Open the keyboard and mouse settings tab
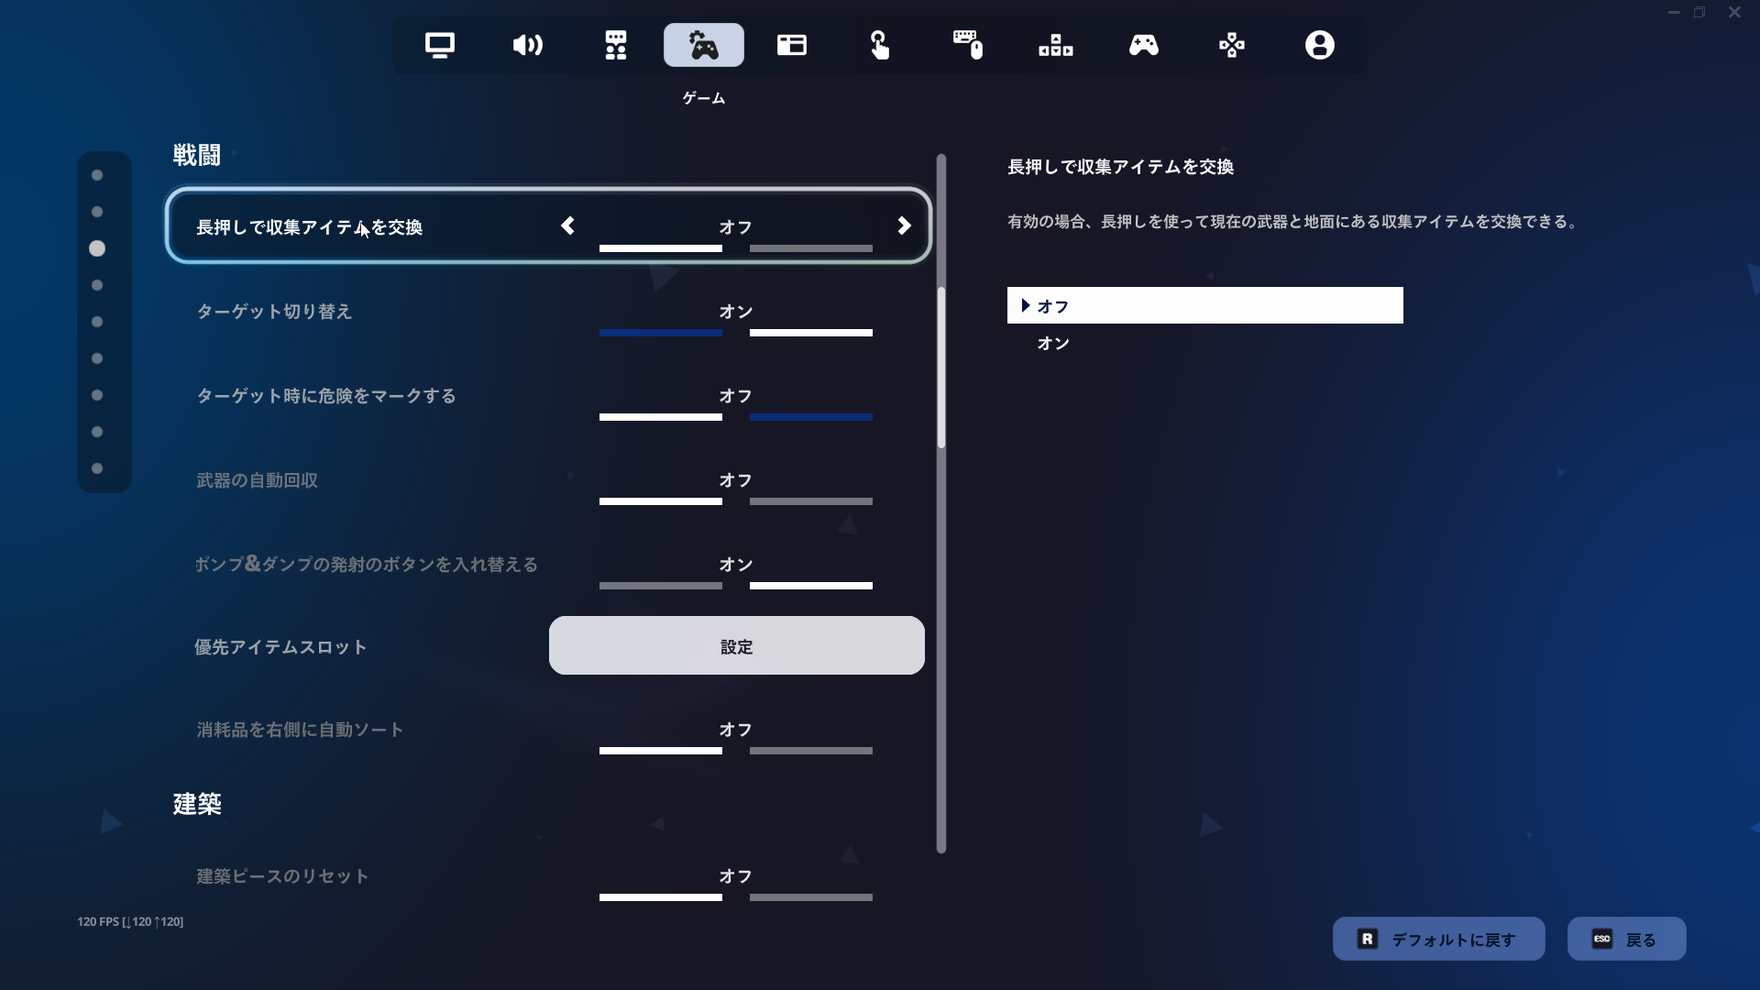This screenshot has width=1760, height=990. (968, 45)
